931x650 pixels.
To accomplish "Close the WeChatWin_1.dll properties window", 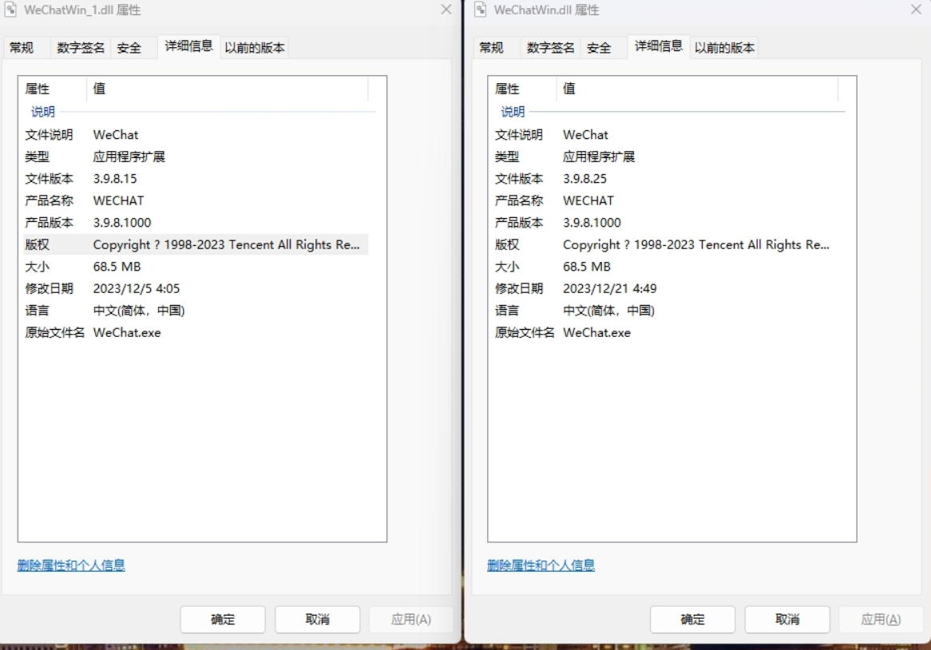I will pos(446,10).
